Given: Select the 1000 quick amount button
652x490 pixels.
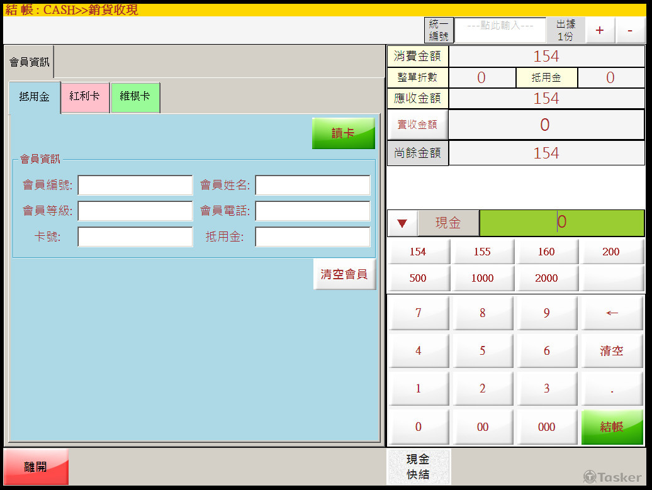Looking at the screenshot, I should pyautogui.click(x=482, y=278).
